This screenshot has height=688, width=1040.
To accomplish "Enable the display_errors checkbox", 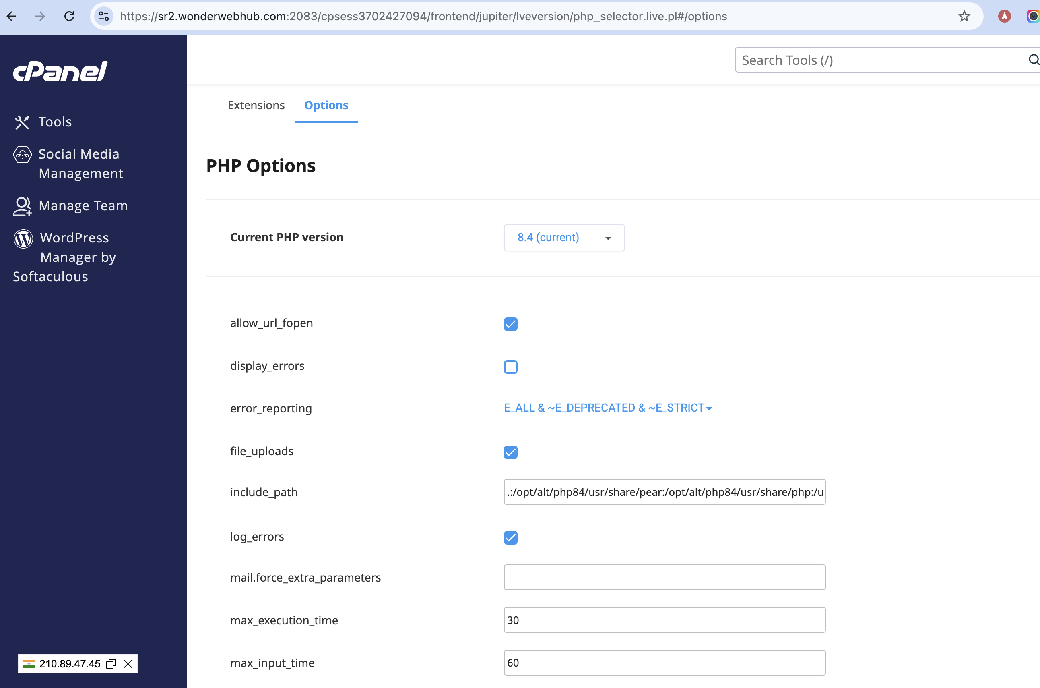I will (x=510, y=367).
